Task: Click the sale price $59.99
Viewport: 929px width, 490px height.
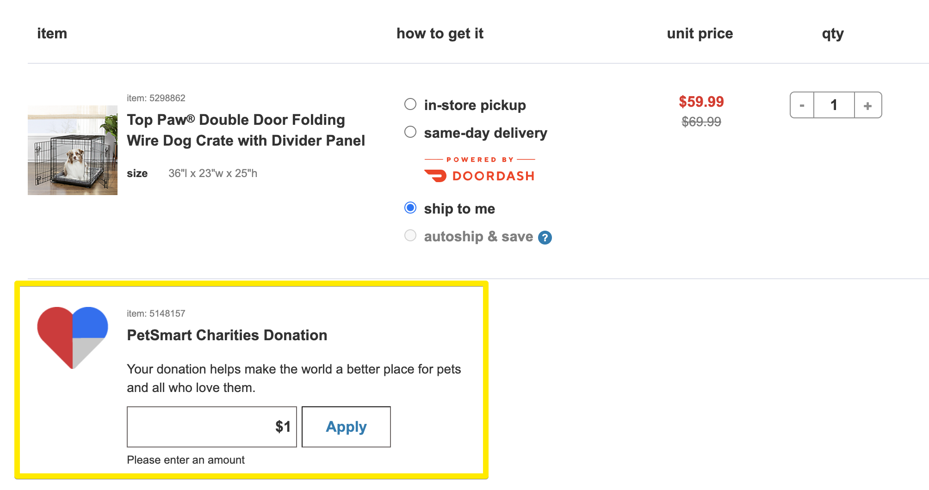Action: click(x=701, y=102)
